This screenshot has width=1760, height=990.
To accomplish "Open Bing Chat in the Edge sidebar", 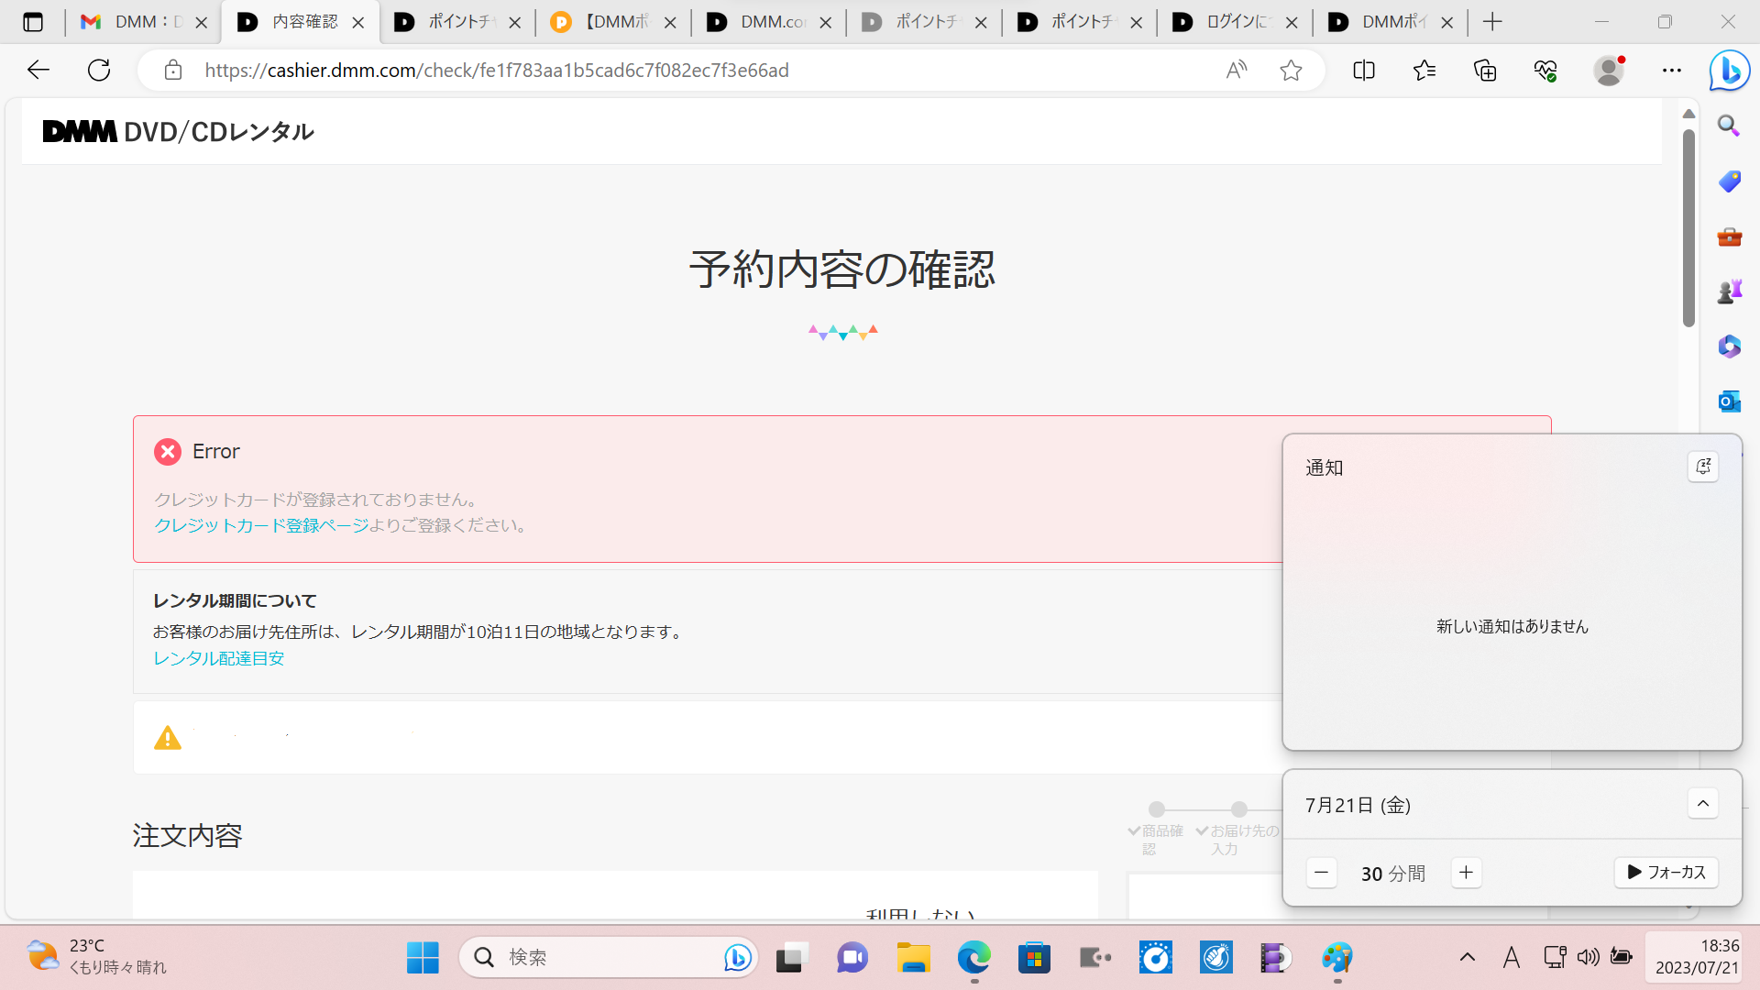I will click(x=1729, y=70).
